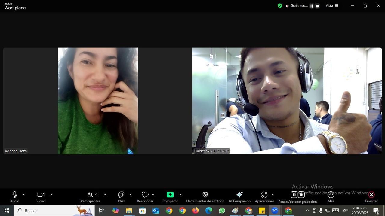The height and width of the screenshot is (216, 385).
Task: Stop recording in the bottom toolbar
Action: tap(301, 195)
